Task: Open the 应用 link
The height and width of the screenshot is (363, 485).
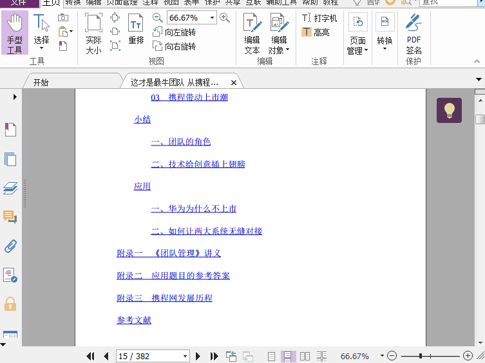Action: pyautogui.click(x=142, y=187)
